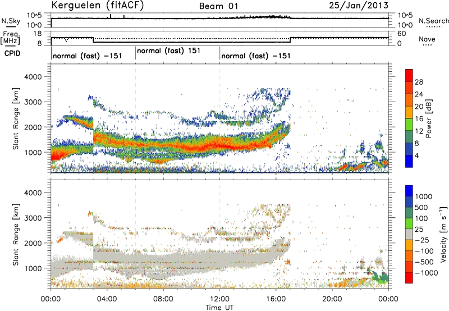Click the 'Kerguelen (fitACF)' title

(97, 6)
